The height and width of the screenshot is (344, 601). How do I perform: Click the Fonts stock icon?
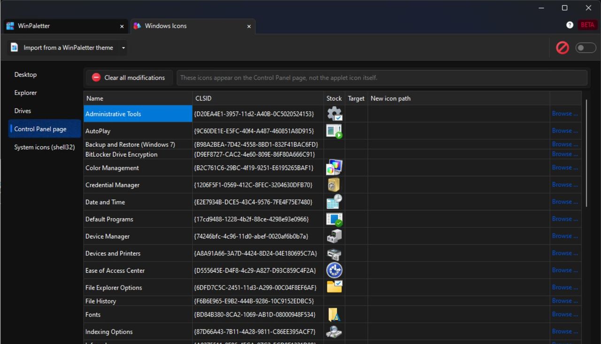point(334,314)
